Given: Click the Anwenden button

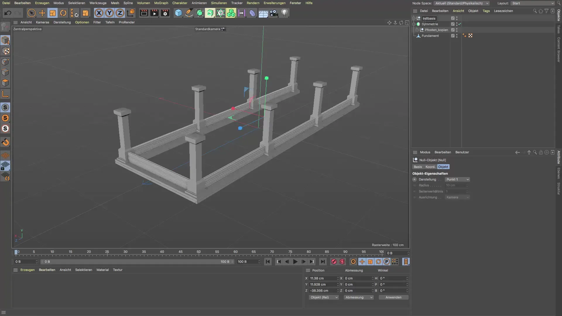Looking at the screenshot, I should tap(393, 297).
